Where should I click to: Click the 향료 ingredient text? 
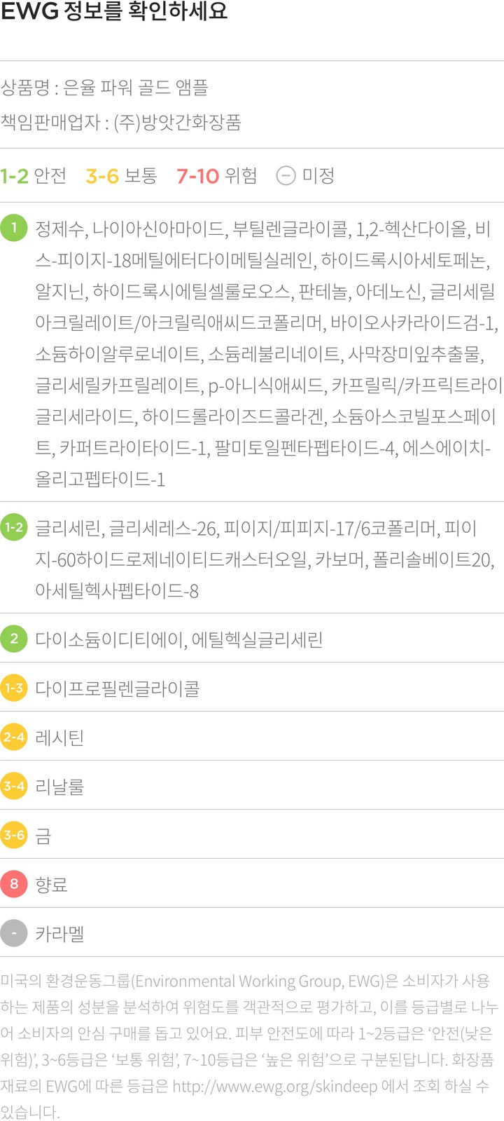click(52, 885)
